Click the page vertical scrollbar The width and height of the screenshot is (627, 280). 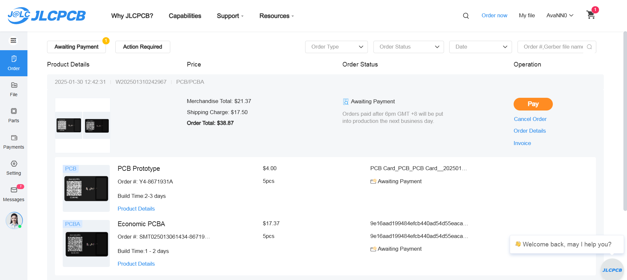pyautogui.click(x=625, y=121)
